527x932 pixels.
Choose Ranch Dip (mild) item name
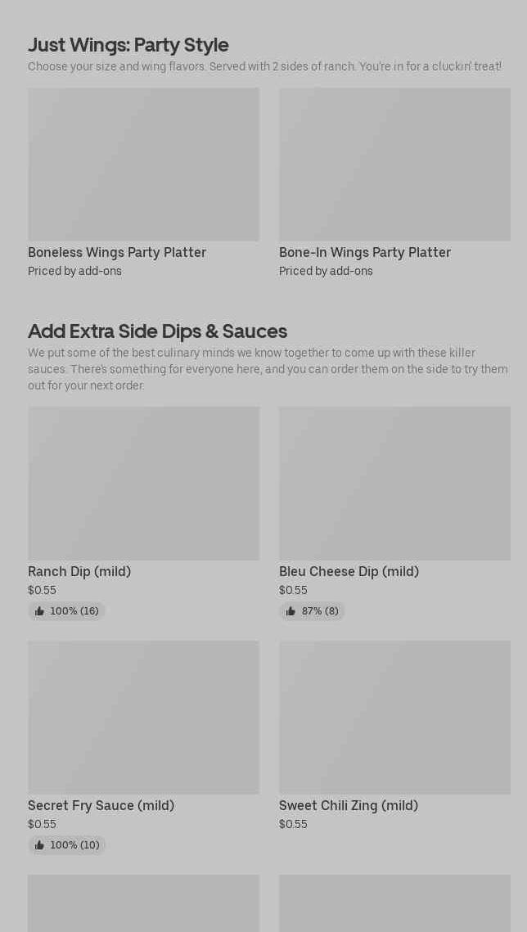click(x=79, y=571)
